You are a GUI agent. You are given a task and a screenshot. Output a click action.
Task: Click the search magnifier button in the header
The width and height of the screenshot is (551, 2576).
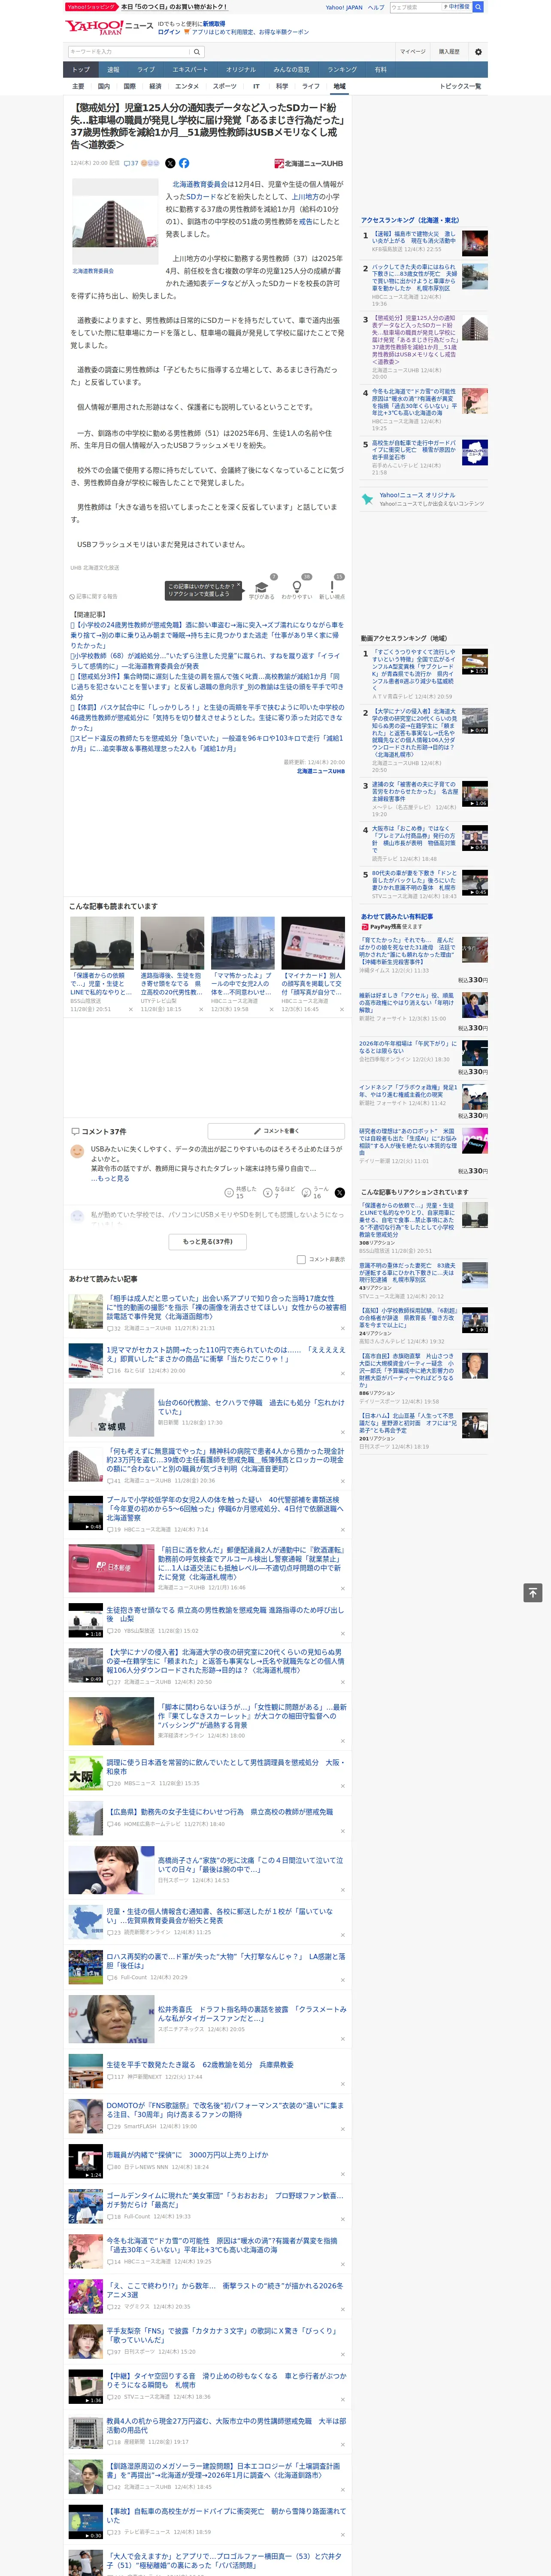(x=196, y=52)
